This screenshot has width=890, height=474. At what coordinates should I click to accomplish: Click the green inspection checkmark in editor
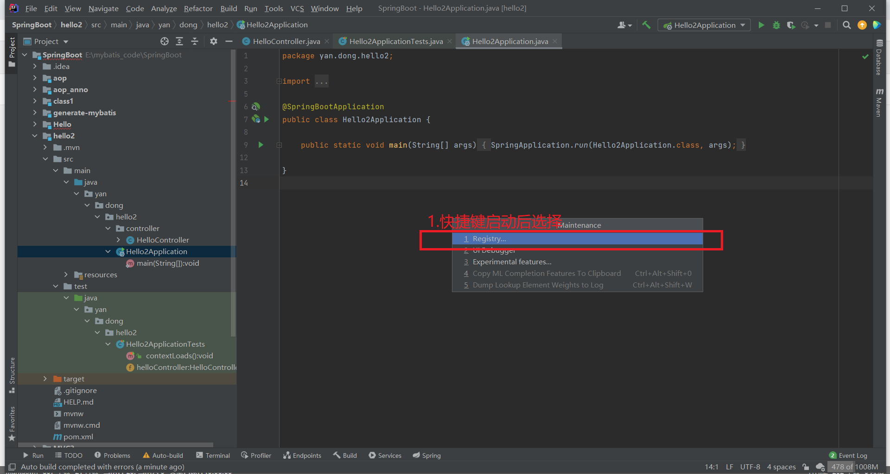(x=865, y=56)
